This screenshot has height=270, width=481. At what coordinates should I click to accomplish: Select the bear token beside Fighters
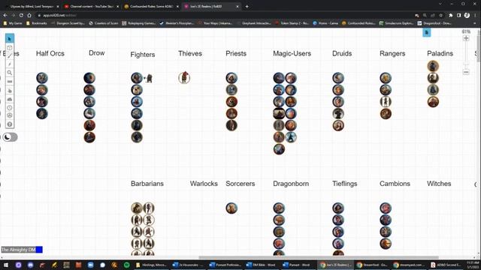(149, 78)
